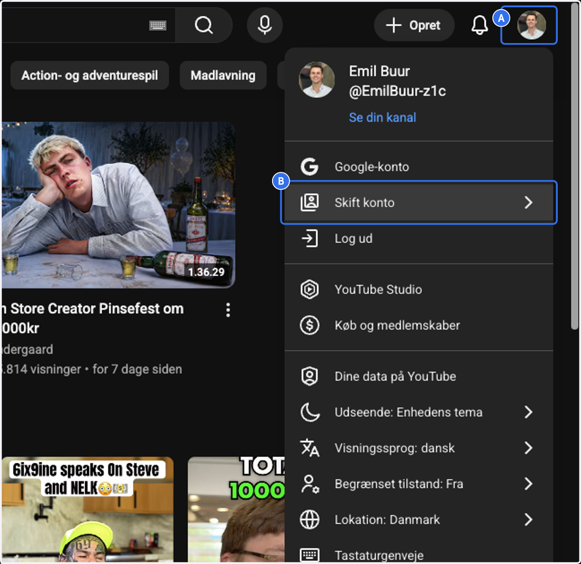
Task: Click the translate icon for Visningssprog
Action: pyautogui.click(x=309, y=448)
